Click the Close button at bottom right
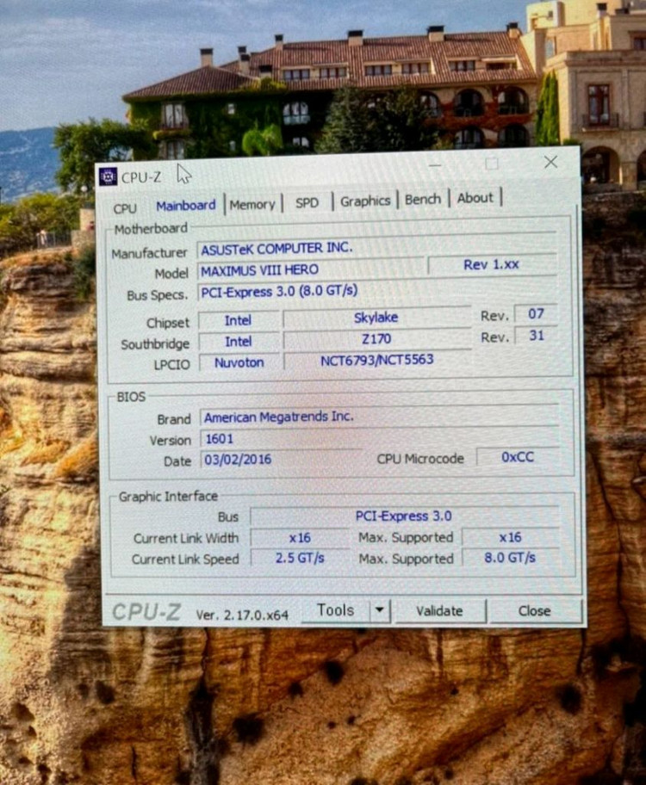This screenshot has height=785, width=646. (x=534, y=610)
